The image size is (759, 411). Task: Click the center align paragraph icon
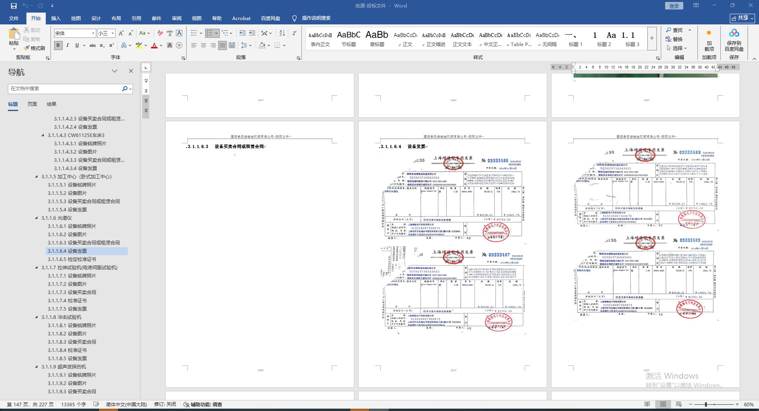pyautogui.click(x=204, y=45)
